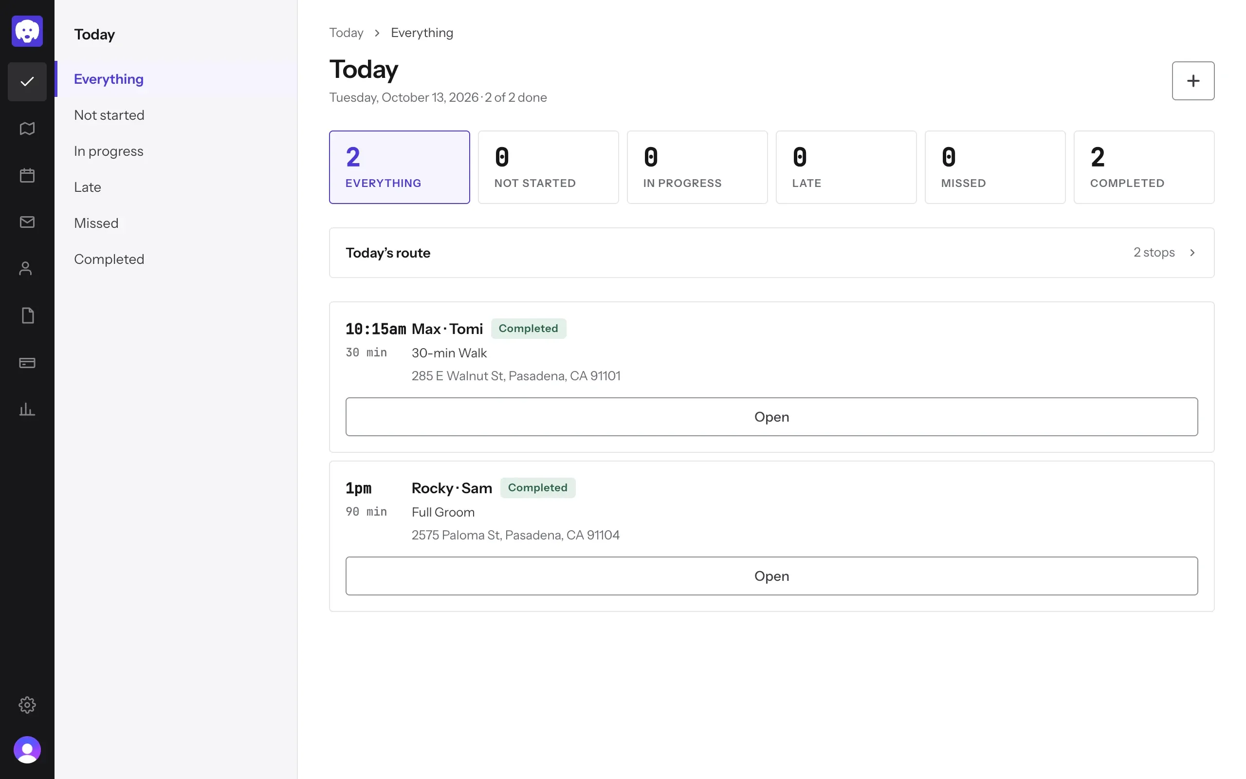
Task: Open the map icon in sidebar
Action: (x=27, y=128)
